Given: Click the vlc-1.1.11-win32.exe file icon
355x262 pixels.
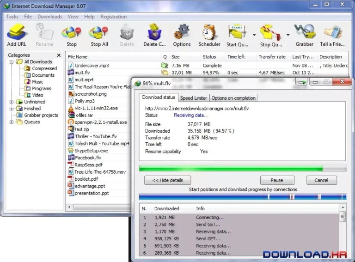Looking at the screenshot, I should pos(71,108).
